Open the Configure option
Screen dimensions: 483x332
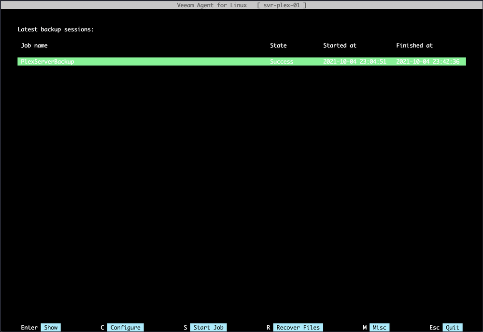[126, 327]
